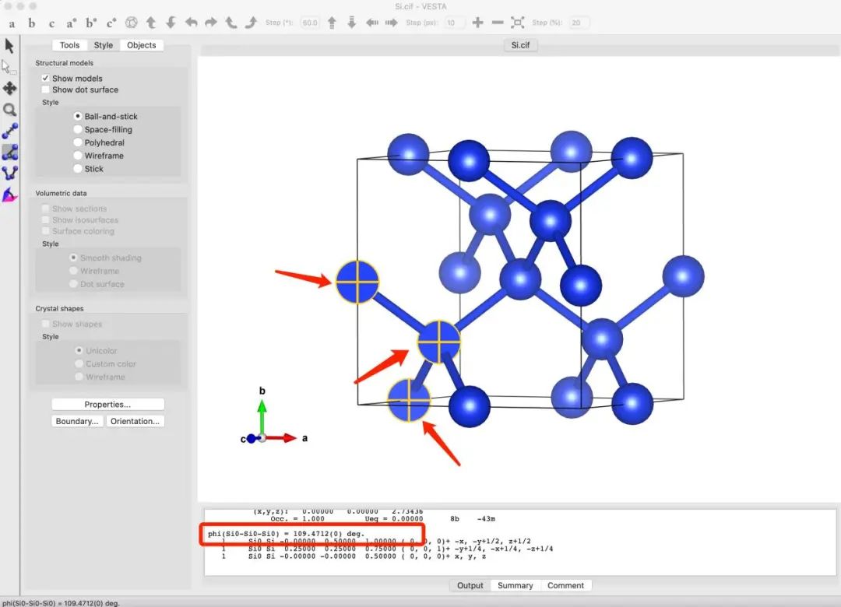Viewport: 841px width, 607px height.
Task: Select the Magnify tool
Action: point(9,110)
